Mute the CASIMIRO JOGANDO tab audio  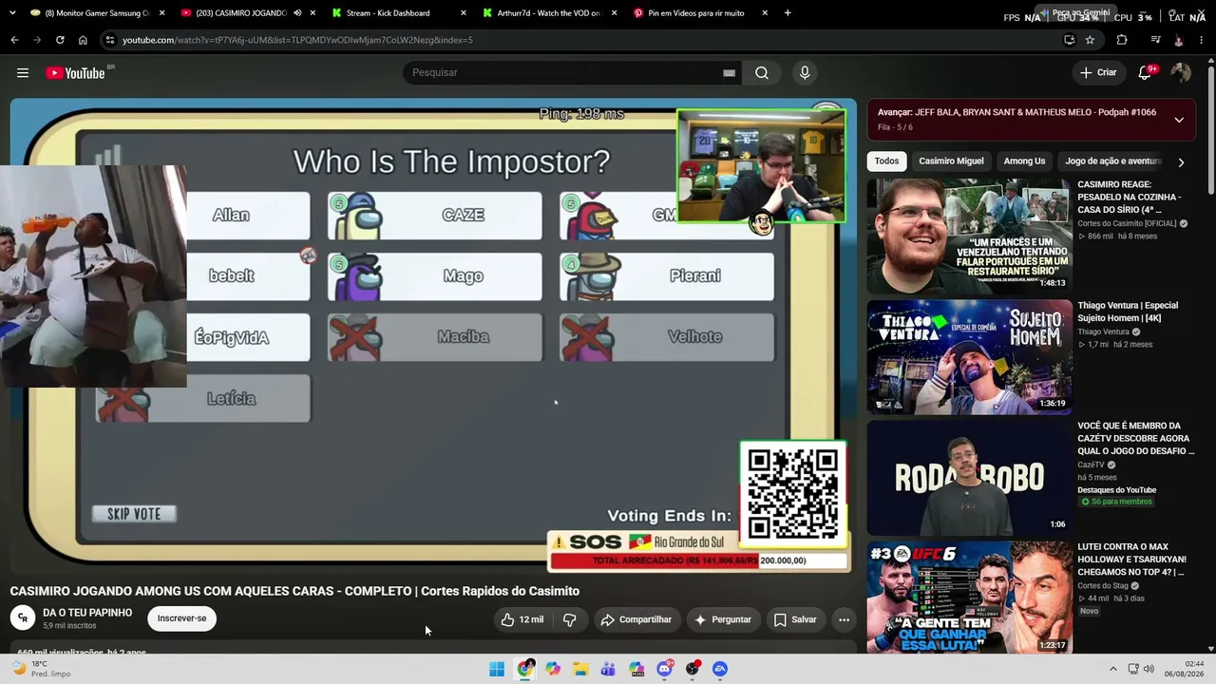click(297, 13)
